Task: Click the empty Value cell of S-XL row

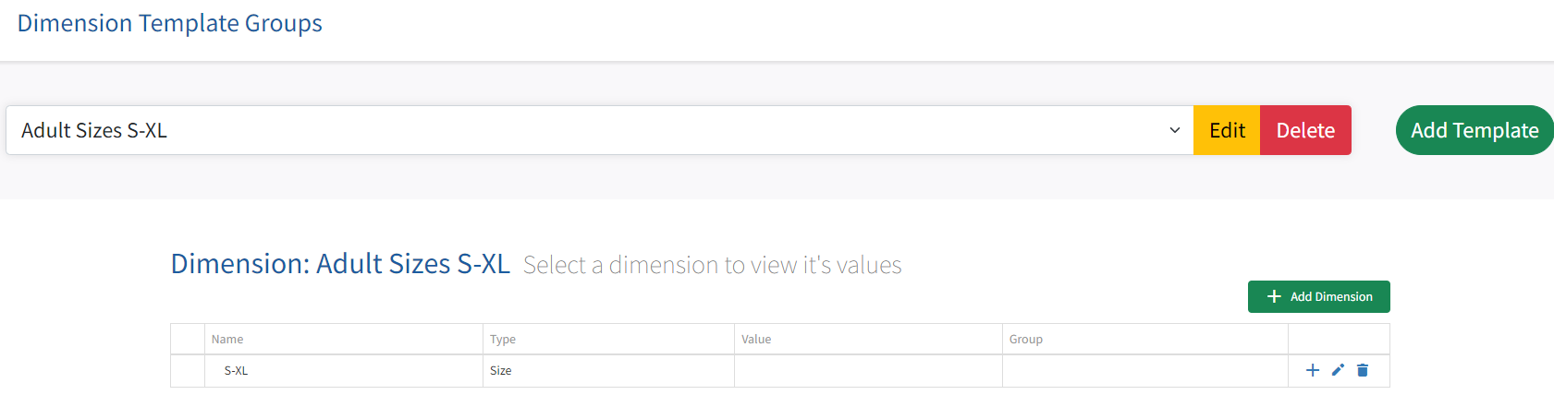Action: [868, 371]
